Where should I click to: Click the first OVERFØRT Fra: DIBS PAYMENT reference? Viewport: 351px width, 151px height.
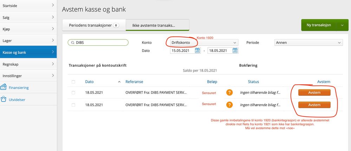pos(156,92)
